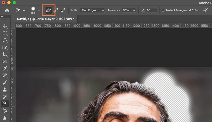Open the brush preset picker dropdown
212x122 pixels.
[x=39, y=10]
